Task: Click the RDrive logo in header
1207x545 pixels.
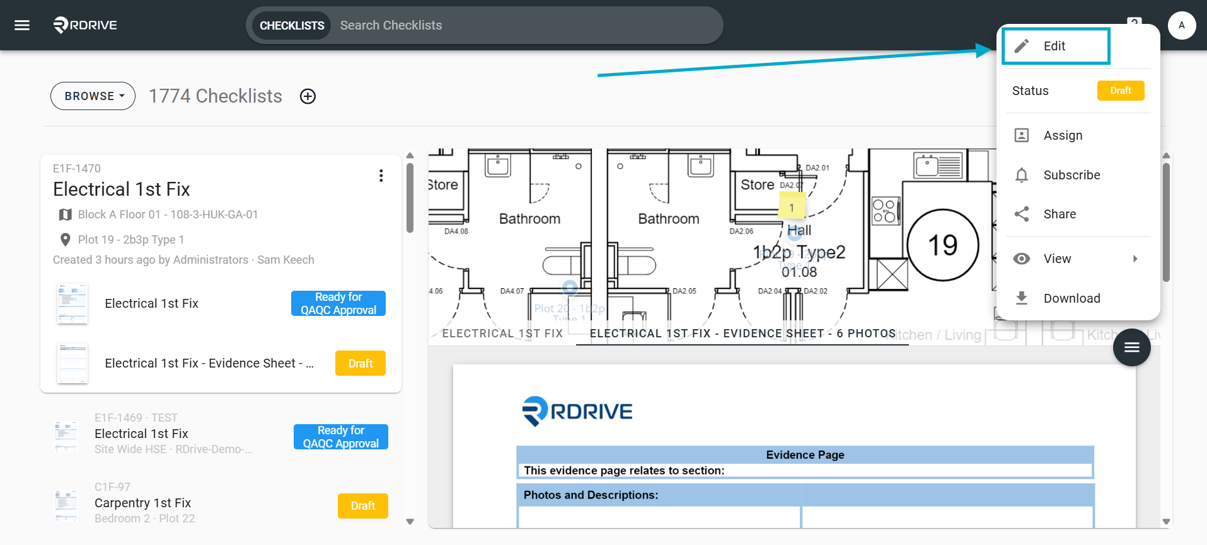Action: coord(85,25)
